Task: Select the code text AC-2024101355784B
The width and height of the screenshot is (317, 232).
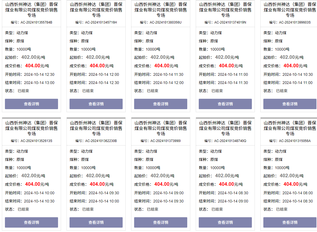Action: [x=36, y=22]
